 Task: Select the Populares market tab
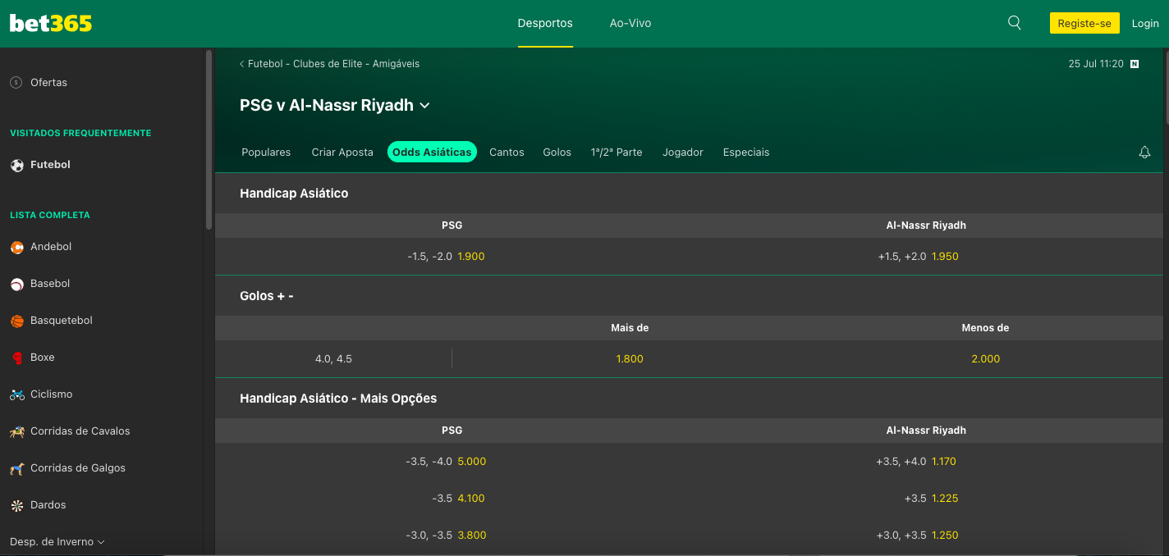click(266, 152)
